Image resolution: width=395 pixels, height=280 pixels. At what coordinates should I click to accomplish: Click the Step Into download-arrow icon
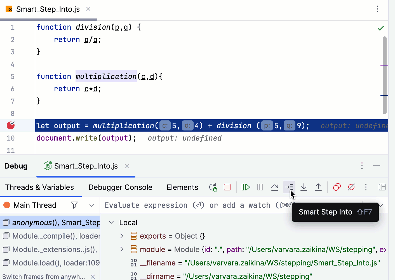click(304, 187)
